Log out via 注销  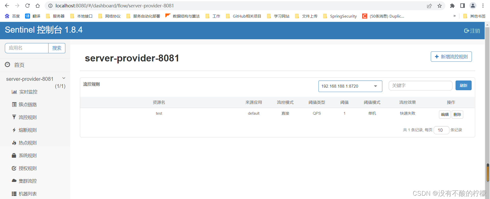click(x=472, y=31)
